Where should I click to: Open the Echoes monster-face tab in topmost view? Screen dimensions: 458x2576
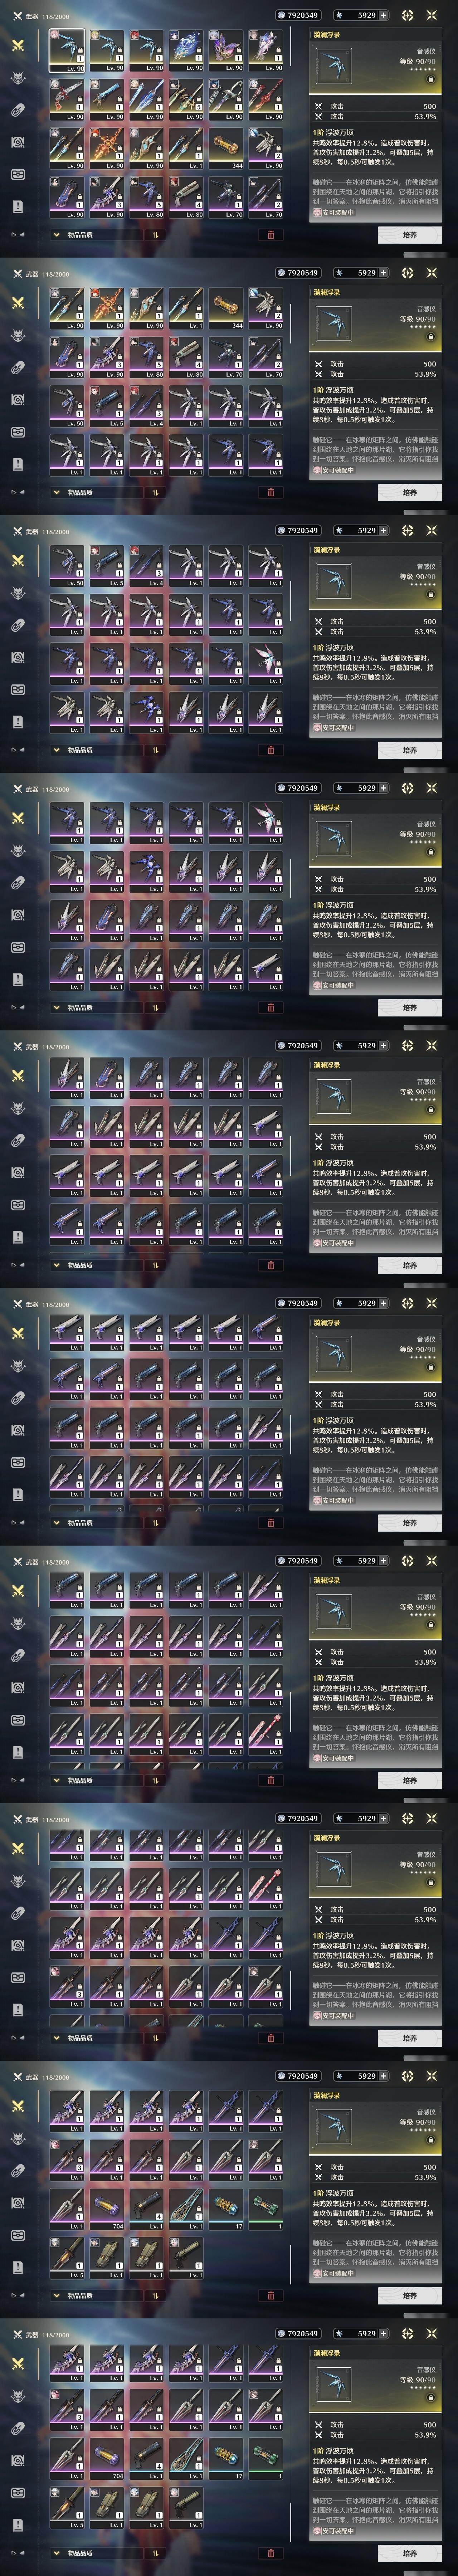pyautogui.click(x=18, y=78)
